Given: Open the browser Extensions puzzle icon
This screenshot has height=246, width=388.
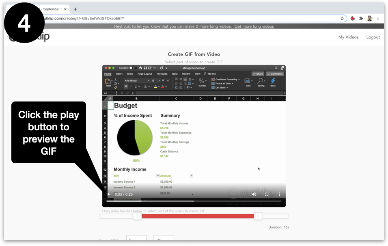Looking at the screenshot, I should [361, 18].
